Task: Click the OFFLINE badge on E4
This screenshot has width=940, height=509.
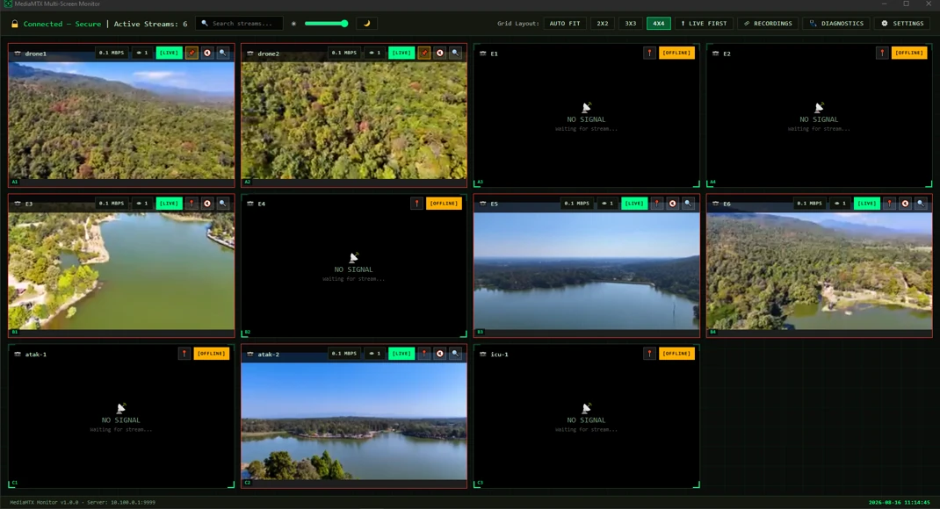Action: point(445,204)
